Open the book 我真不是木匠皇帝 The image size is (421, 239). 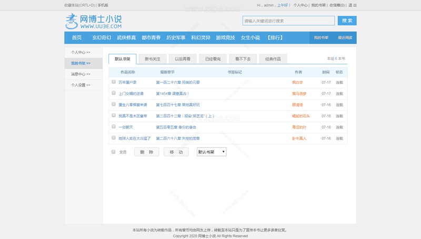coord(133,116)
